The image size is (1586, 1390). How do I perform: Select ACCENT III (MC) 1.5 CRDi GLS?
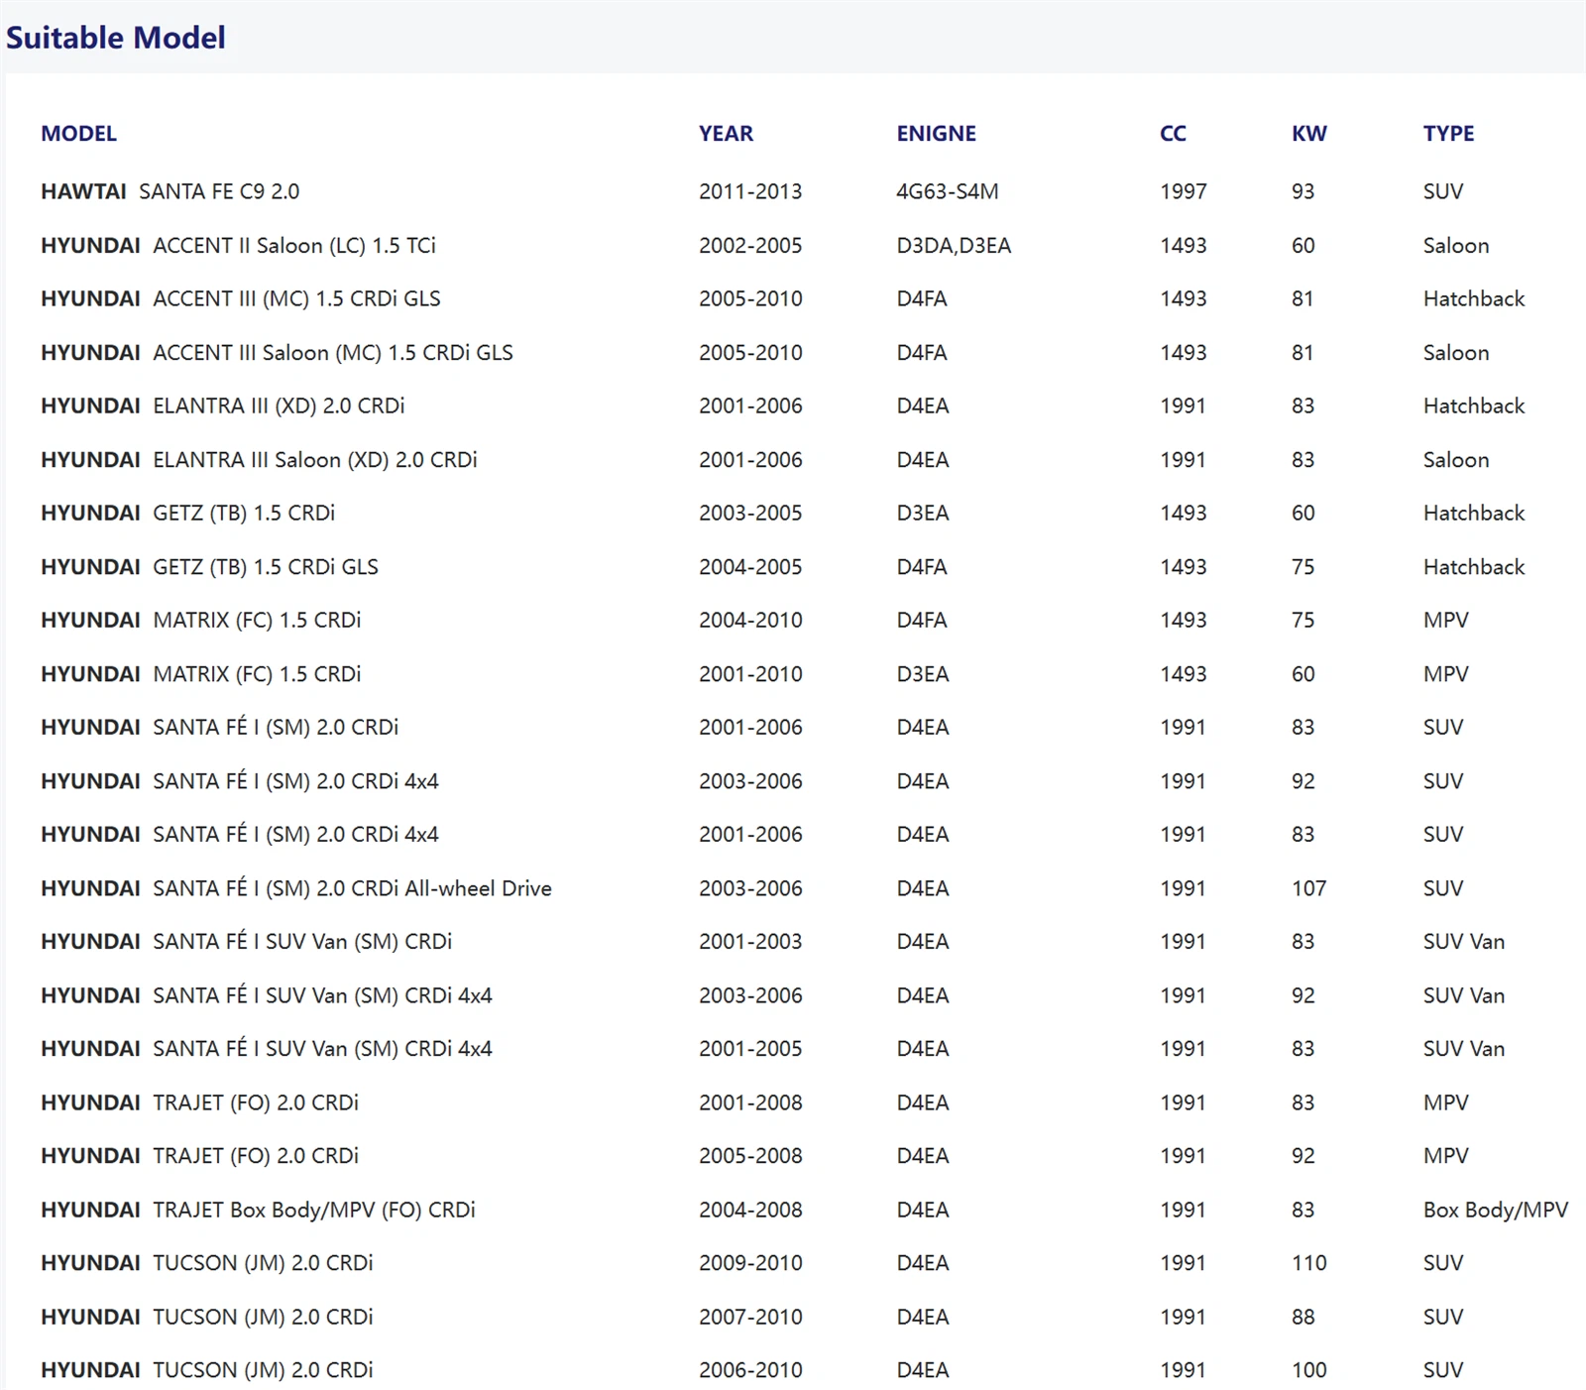[x=296, y=298]
